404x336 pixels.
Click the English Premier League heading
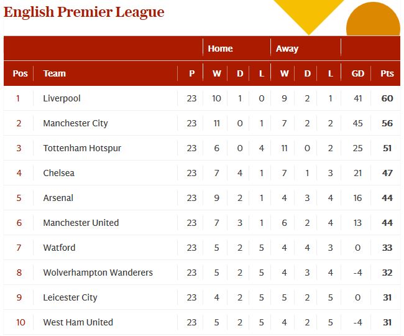point(84,12)
